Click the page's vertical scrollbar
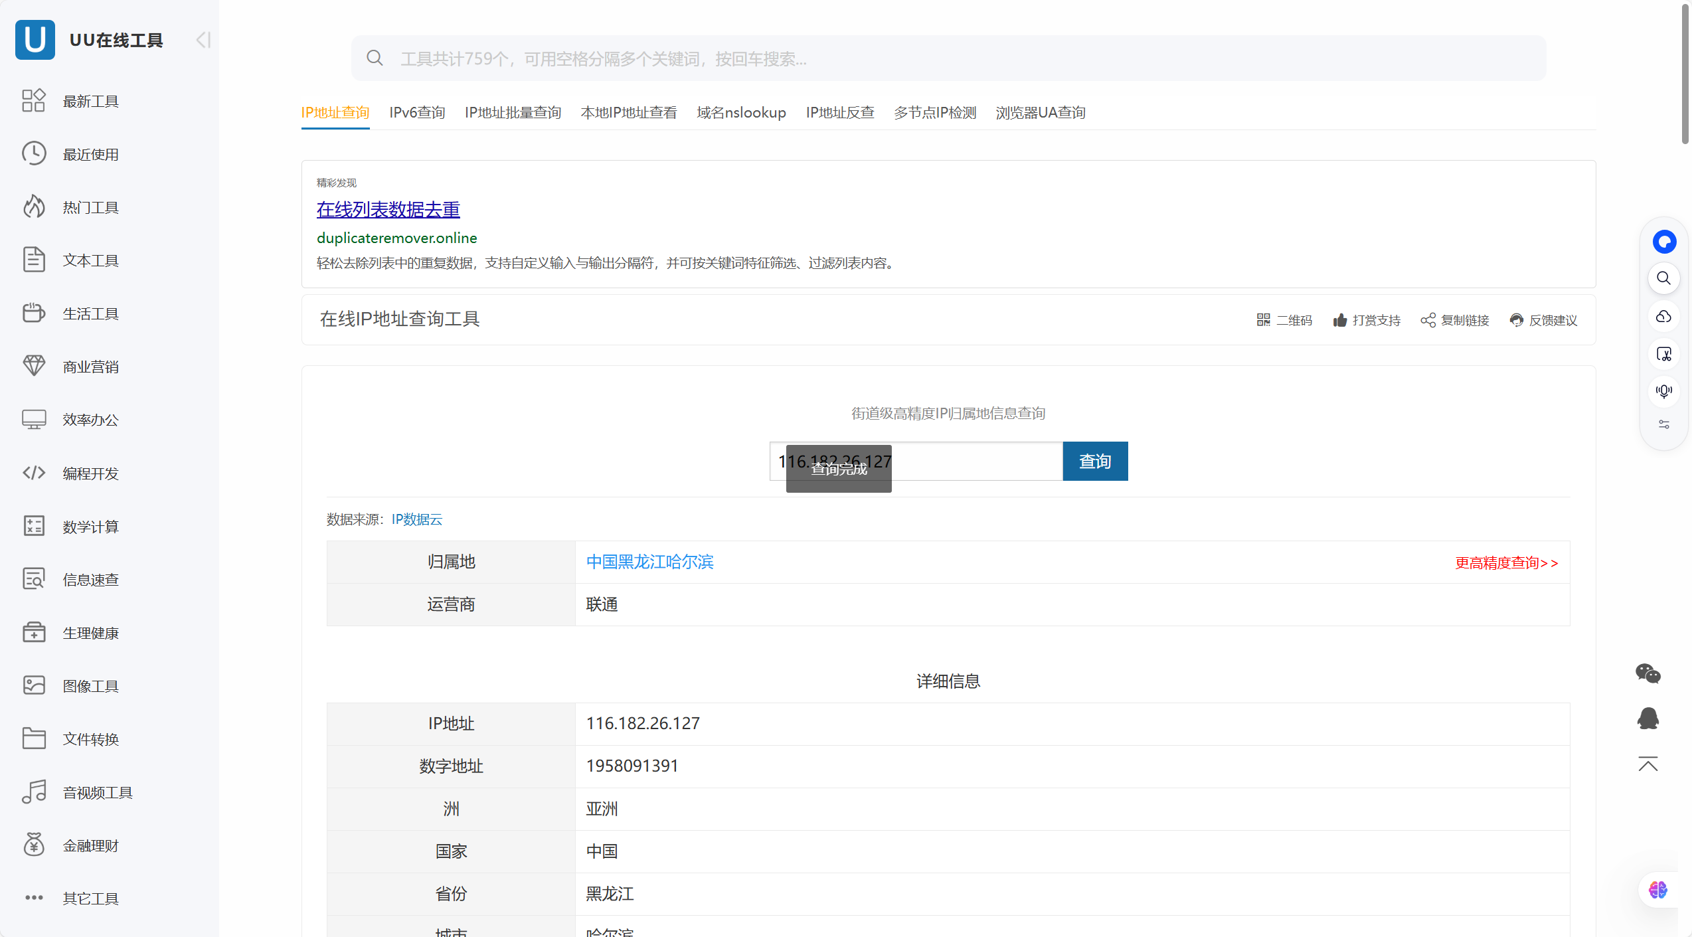The width and height of the screenshot is (1692, 937). [x=1685, y=73]
